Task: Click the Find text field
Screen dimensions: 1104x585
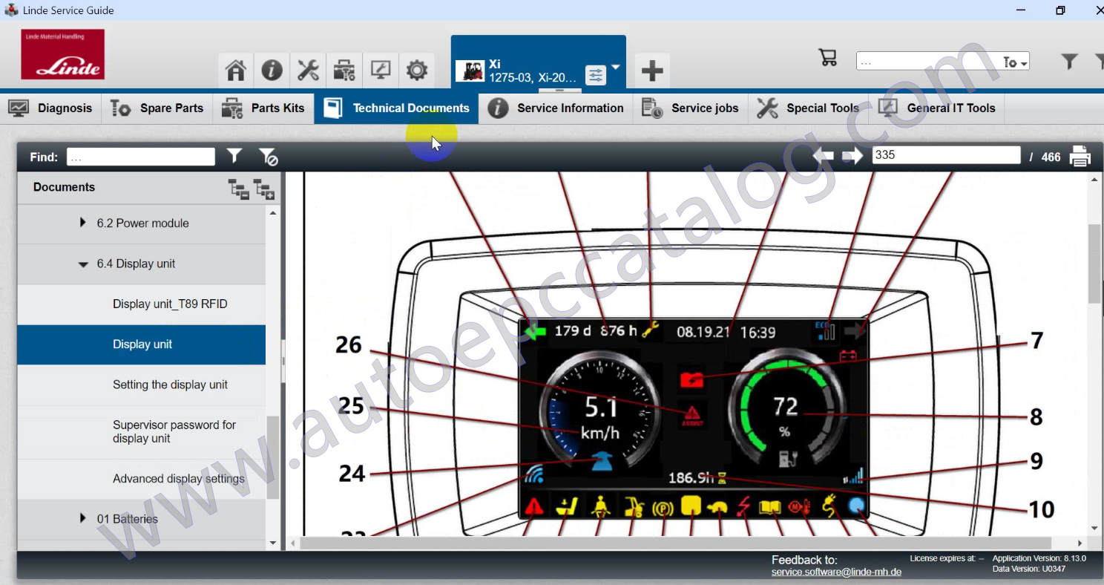Action: tap(141, 157)
